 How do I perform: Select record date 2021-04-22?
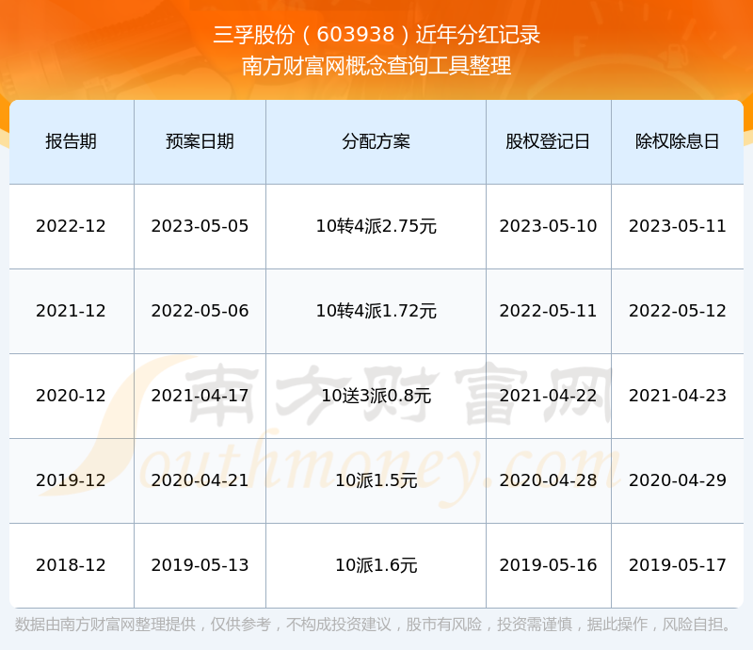[x=548, y=396]
